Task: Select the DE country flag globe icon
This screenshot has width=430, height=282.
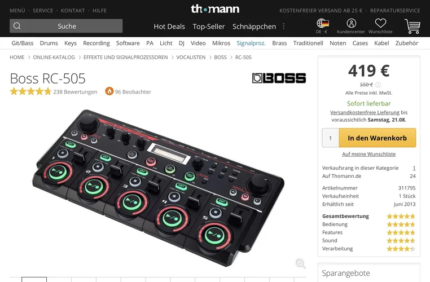Action: pyautogui.click(x=323, y=23)
